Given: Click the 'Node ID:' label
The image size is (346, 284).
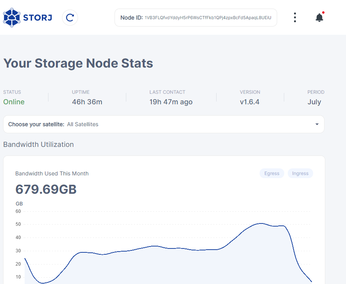Looking at the screenshot, I should [131, 18].
